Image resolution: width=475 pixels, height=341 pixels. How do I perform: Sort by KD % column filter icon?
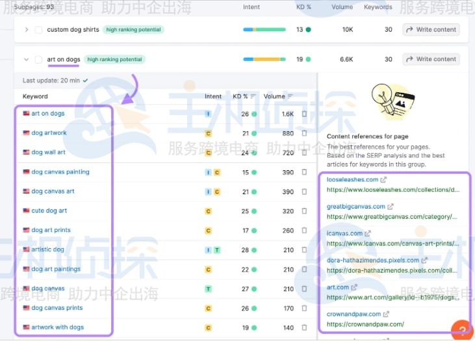(x=253, y=96)
